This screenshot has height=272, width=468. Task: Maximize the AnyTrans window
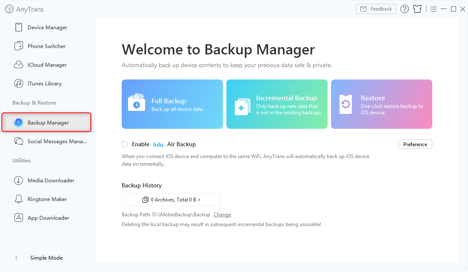(x=454, y=9)
